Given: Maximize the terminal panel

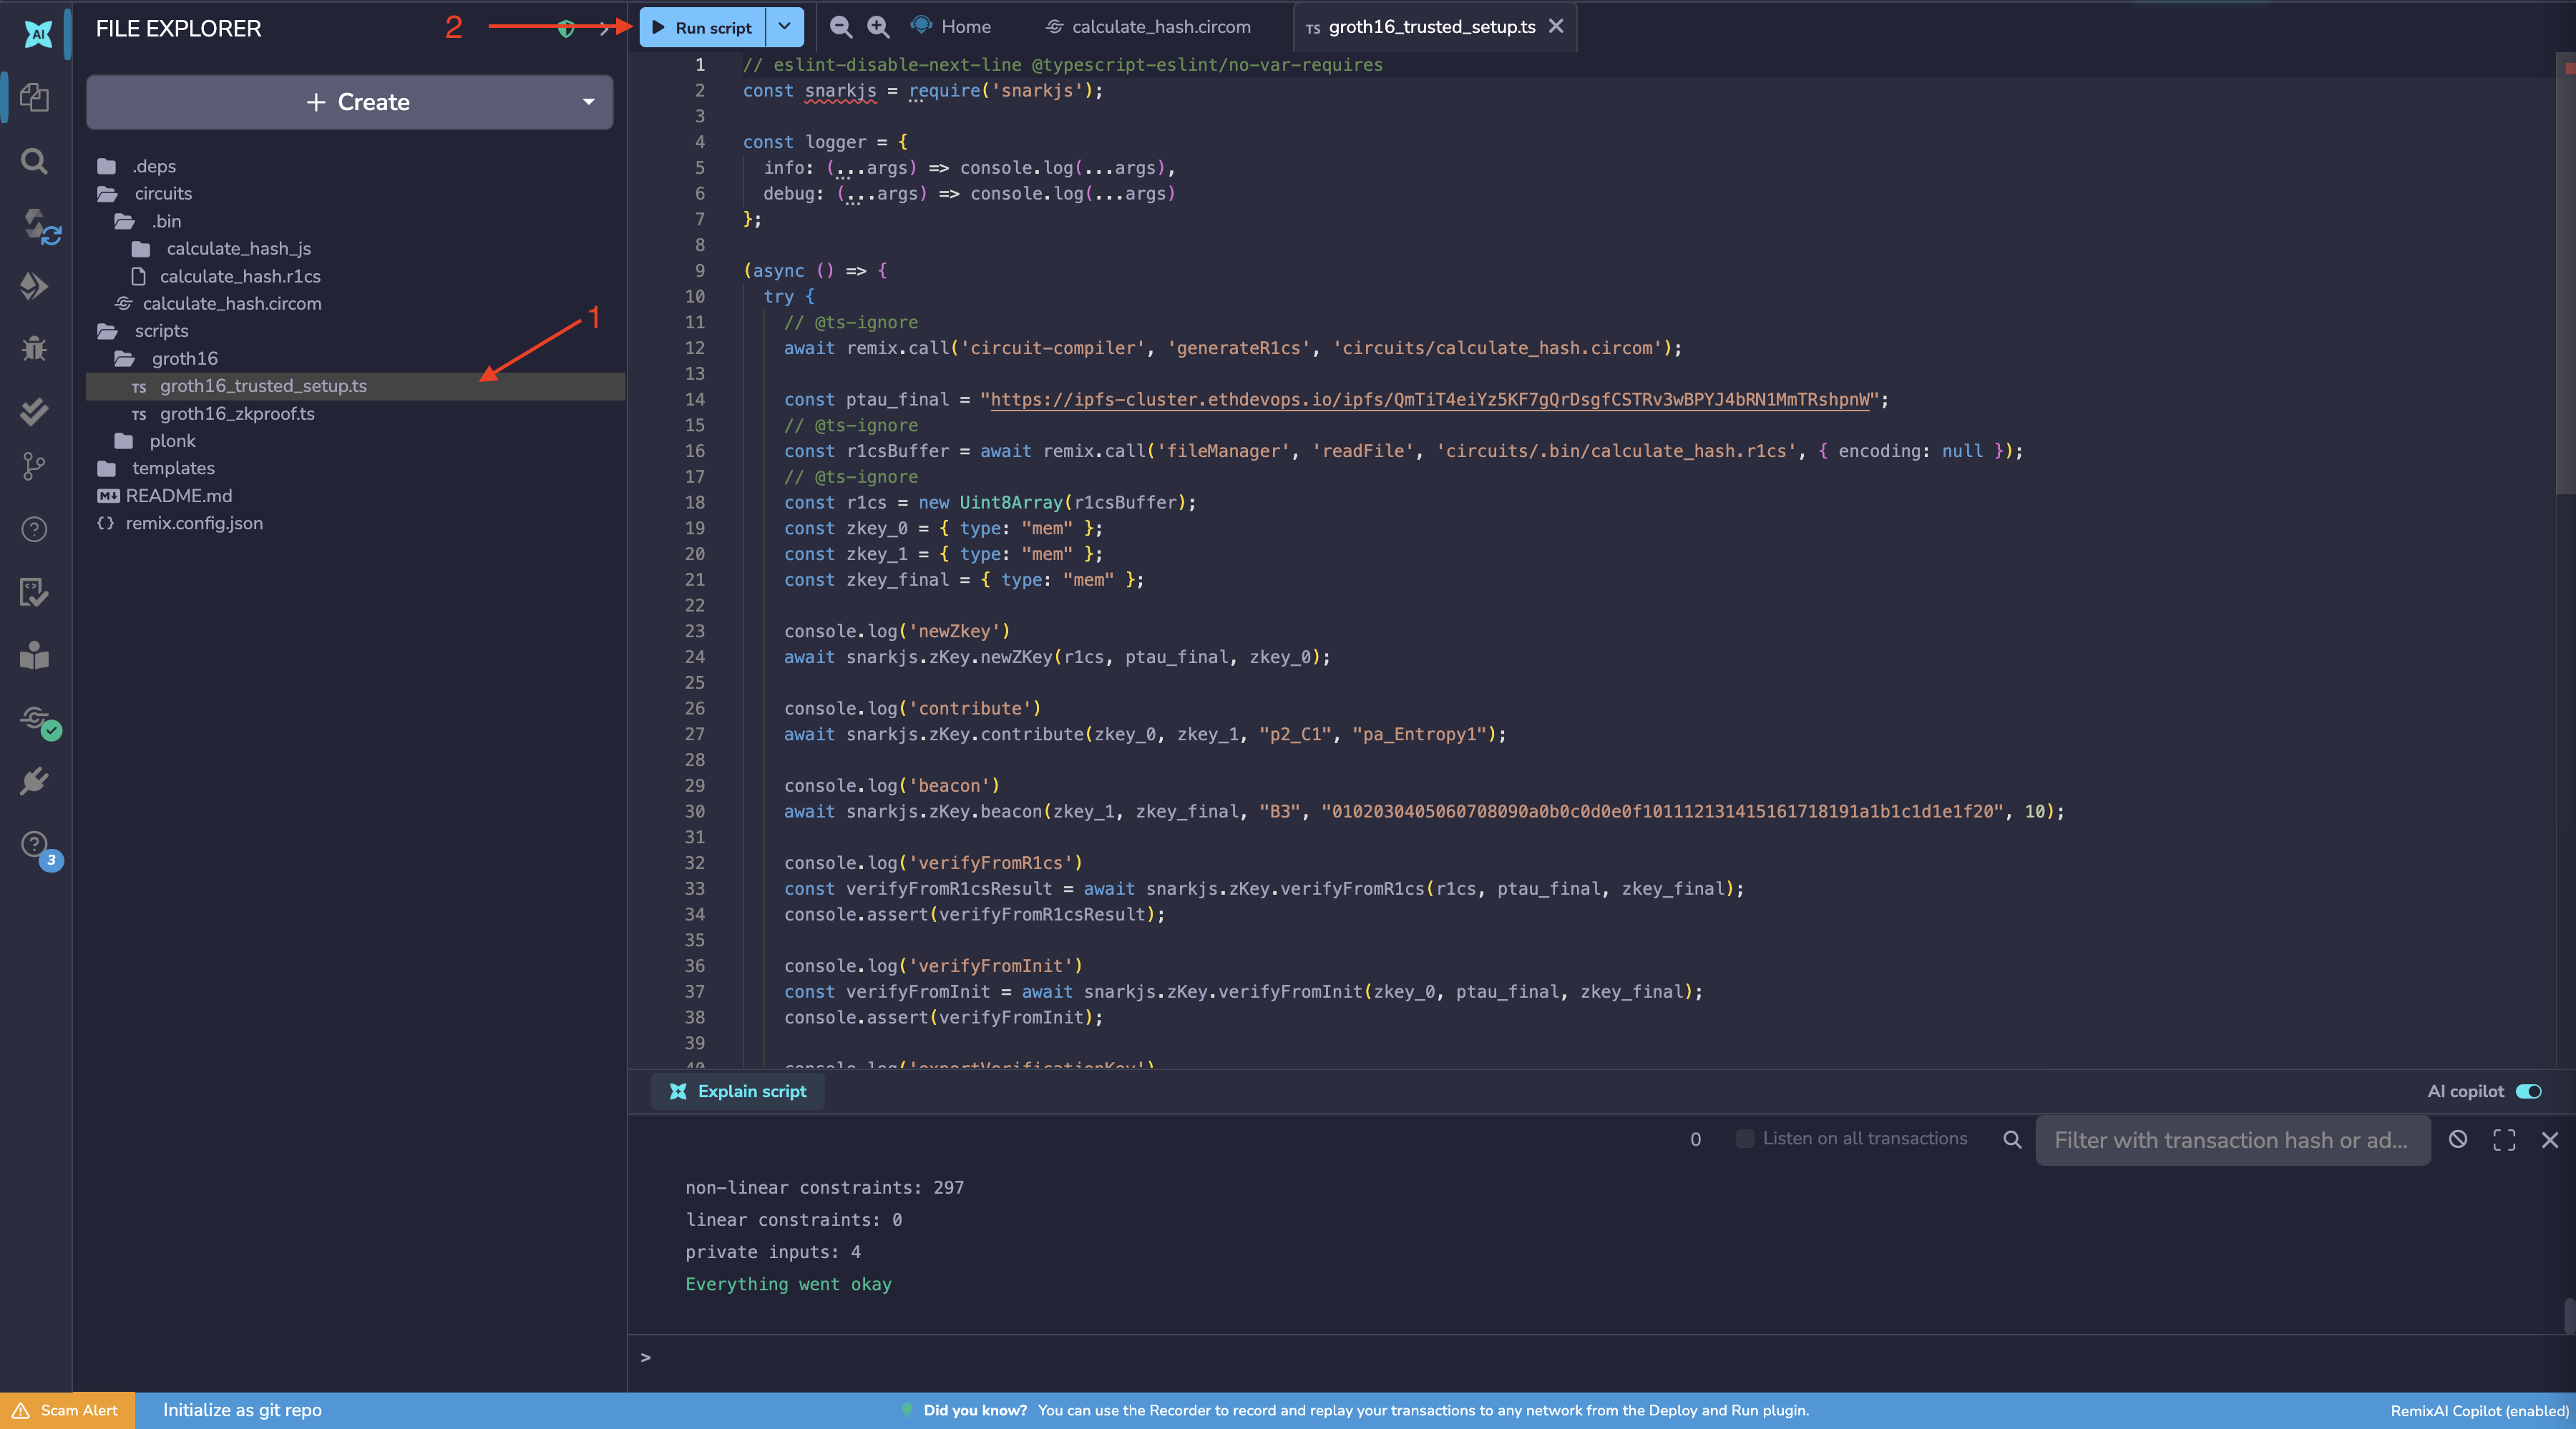Looking at the screenshot, I should [2504, 1139].
